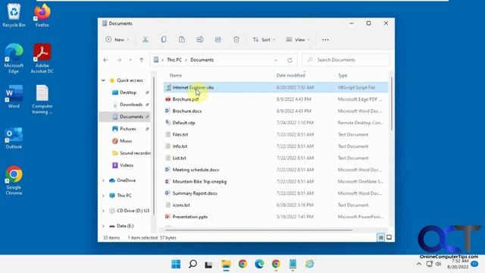Open taskbar Search magnifier
Viewport: 485px width, 273px height.
192,264
